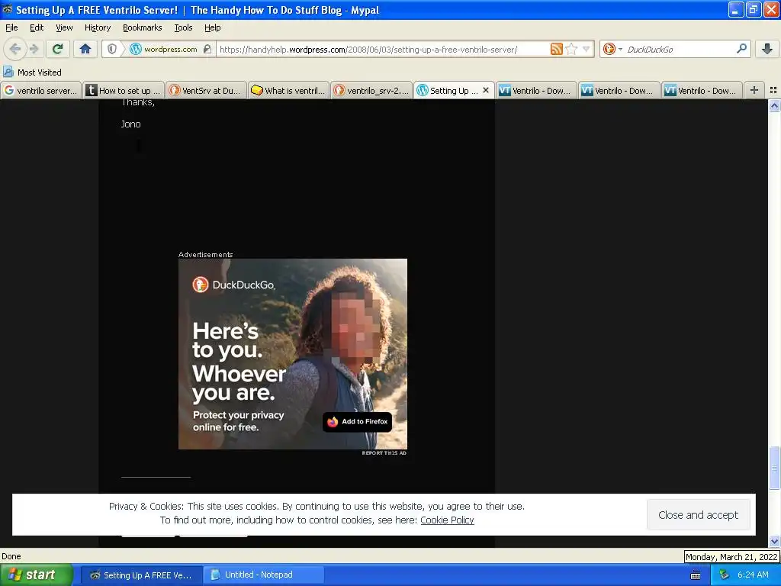Switch to the 'How to set up ...' tab
Screen dimensions: 781x586
click(124, 90)
